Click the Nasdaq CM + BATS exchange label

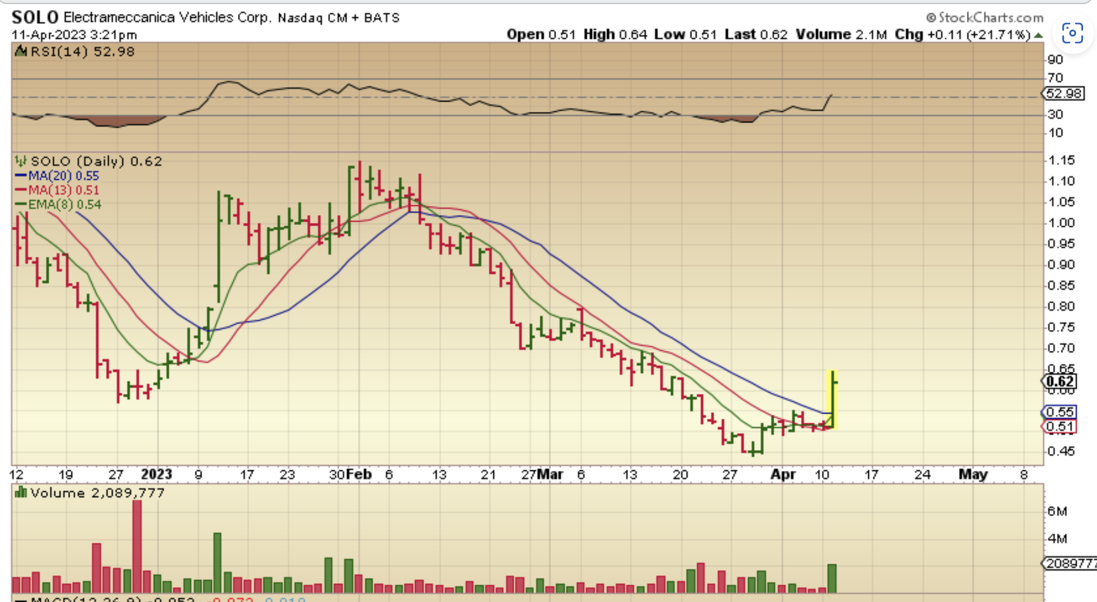(339, 18)
